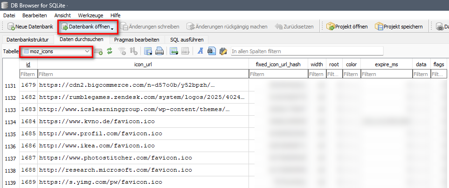449x188 pixels.
Task: Open the Bearbeiten menu
Action: coord(35,15)
